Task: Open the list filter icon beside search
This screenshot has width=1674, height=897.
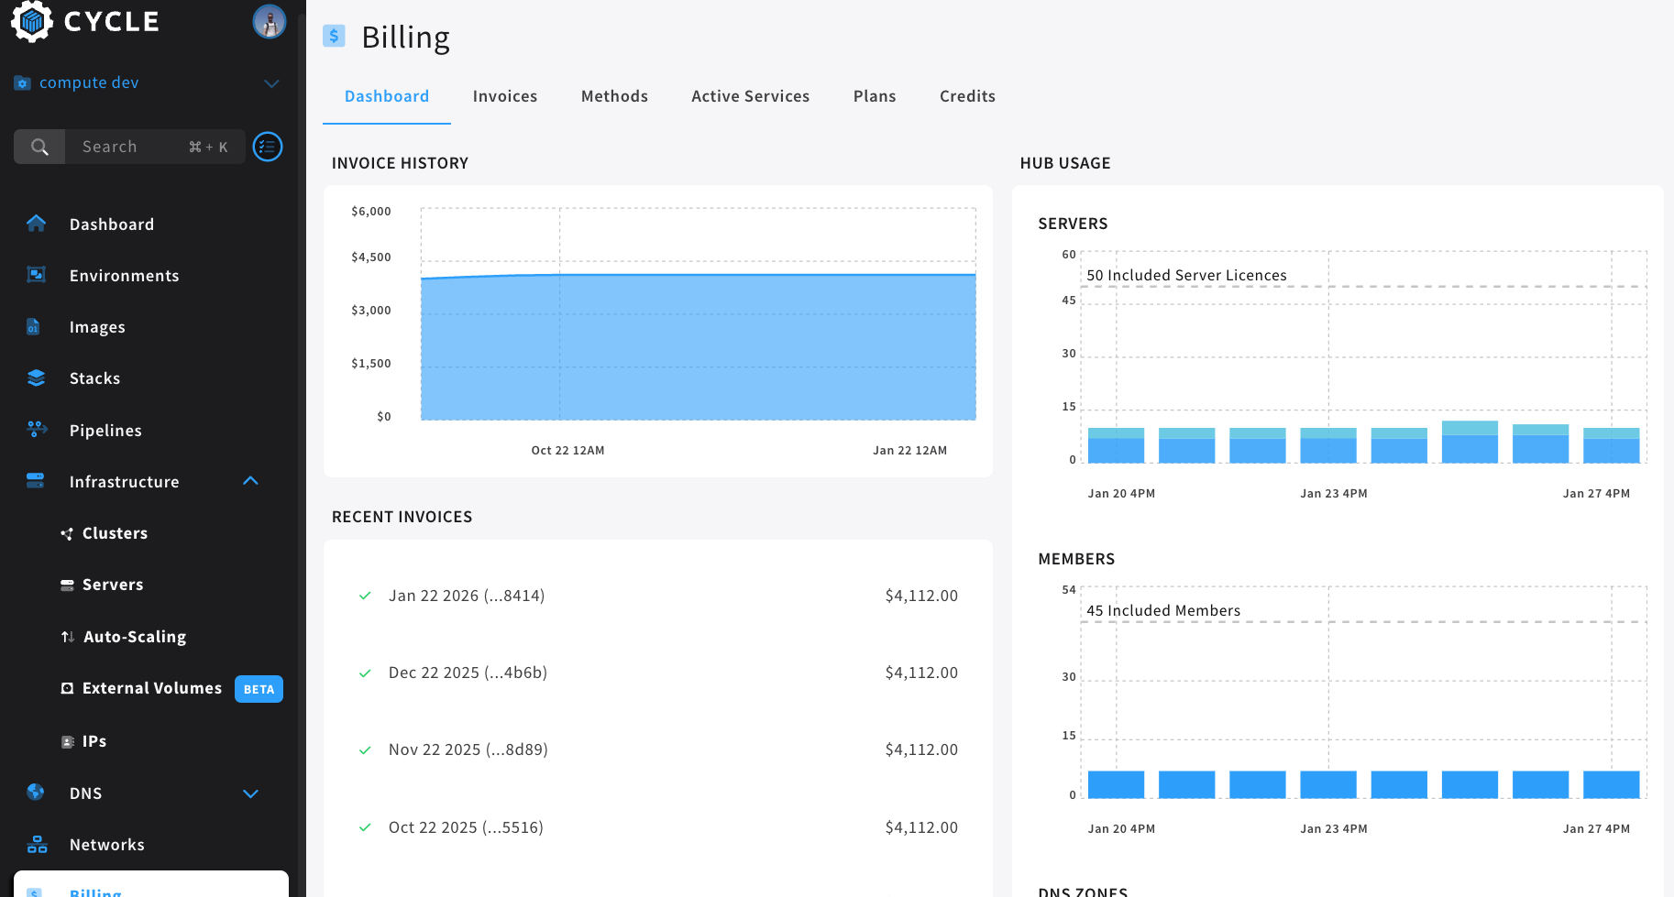Action: (x=268, y=147)
